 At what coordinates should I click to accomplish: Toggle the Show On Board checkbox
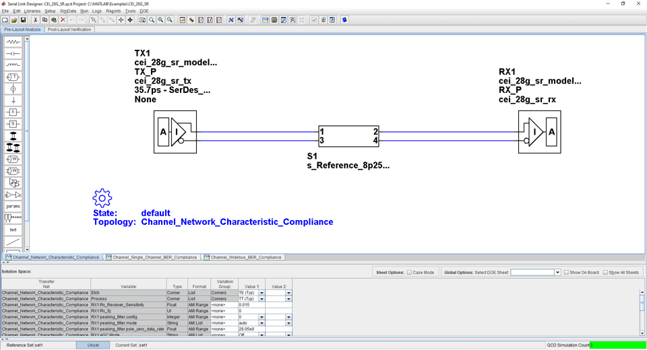pyautogui.click(x=566, y=273)
